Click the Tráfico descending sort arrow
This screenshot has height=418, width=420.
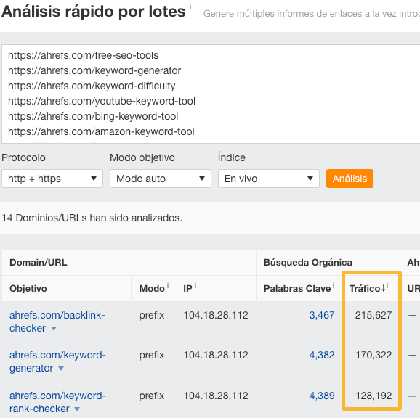point(383,288)
